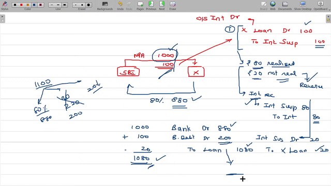Click the Erase page button
331x186 pixels.
click(173, 6)
